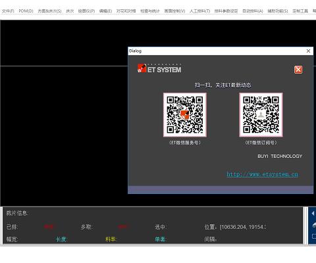316x263 pixels.
Task: Open the 排料参数设定 menu
Action: click(226, 11)
